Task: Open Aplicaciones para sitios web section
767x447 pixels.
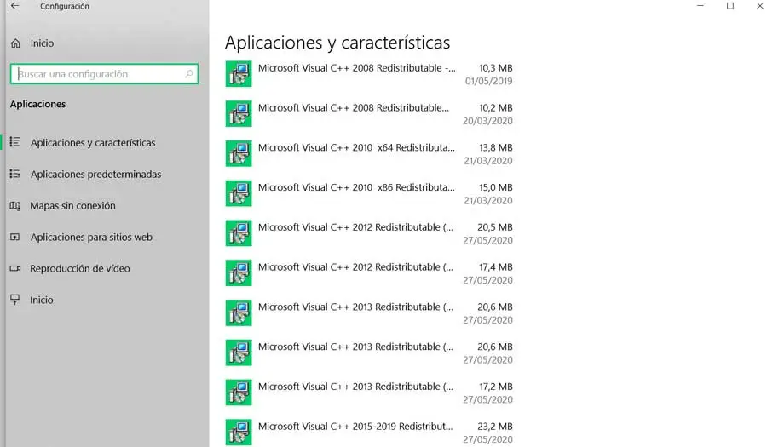Action: click(x=91, y=237)
